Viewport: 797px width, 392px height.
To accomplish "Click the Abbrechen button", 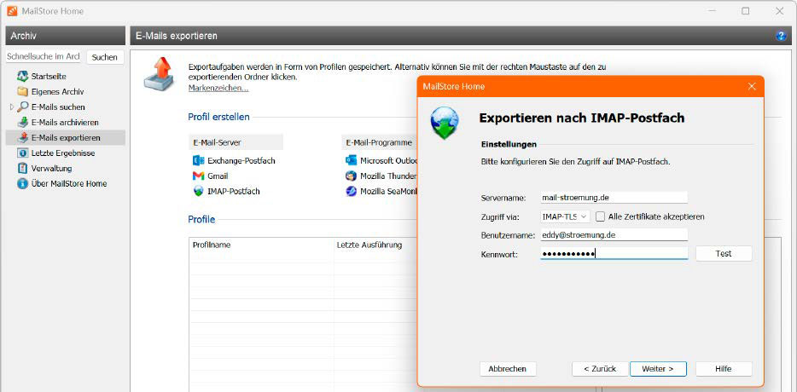I will [507, 369].
